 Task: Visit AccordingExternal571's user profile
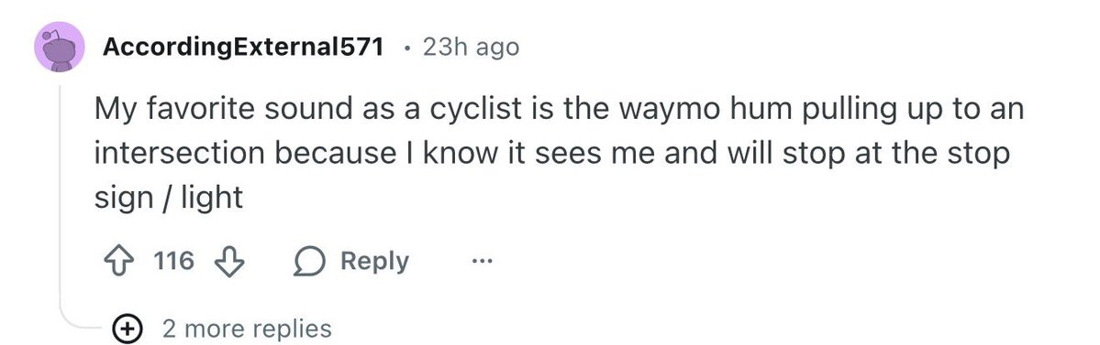[243, 47]
